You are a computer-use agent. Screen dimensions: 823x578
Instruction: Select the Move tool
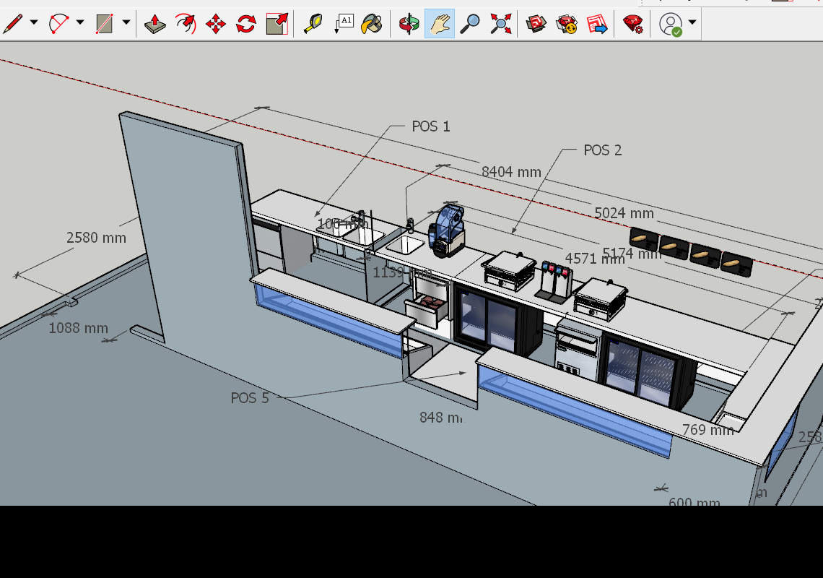coord(216,24)
